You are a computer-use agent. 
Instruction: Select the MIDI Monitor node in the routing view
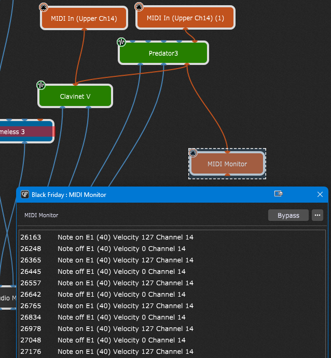(227, 164)
